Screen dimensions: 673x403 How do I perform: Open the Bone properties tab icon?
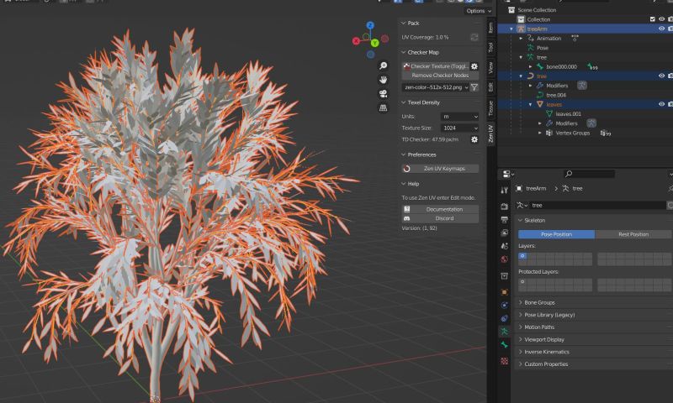tap(504, 345)
